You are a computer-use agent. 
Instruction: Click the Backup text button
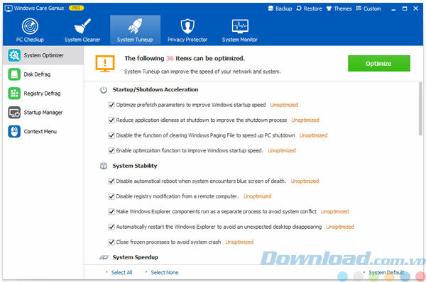coord(284,9)
